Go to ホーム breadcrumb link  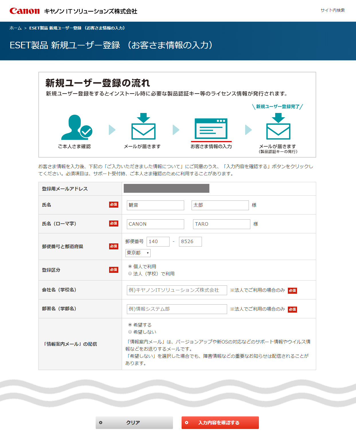(15, 28)
